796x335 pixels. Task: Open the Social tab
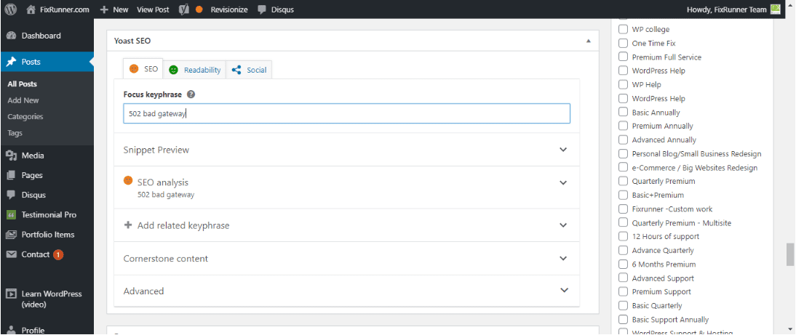pyautogui.click(x=250, y=70)
